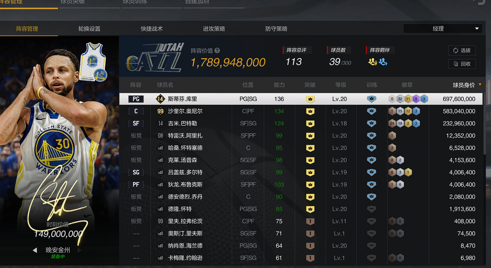The width and height of the screenshot is (491, 268).
Task: Switch to the 轮换设置 tab
Action: point(89,29)
